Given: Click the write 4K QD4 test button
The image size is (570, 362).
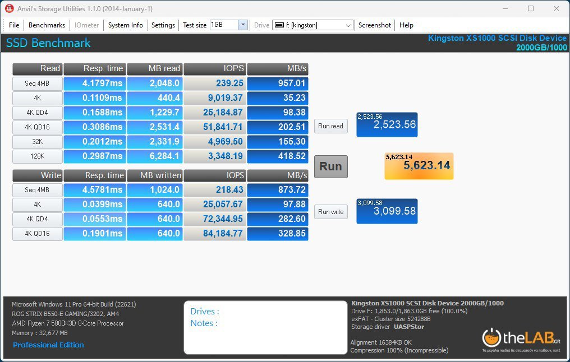Looking at the screenshot, I should tap(38, 219).
